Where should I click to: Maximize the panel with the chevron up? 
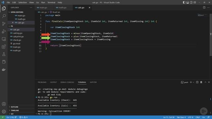(205, 82)
